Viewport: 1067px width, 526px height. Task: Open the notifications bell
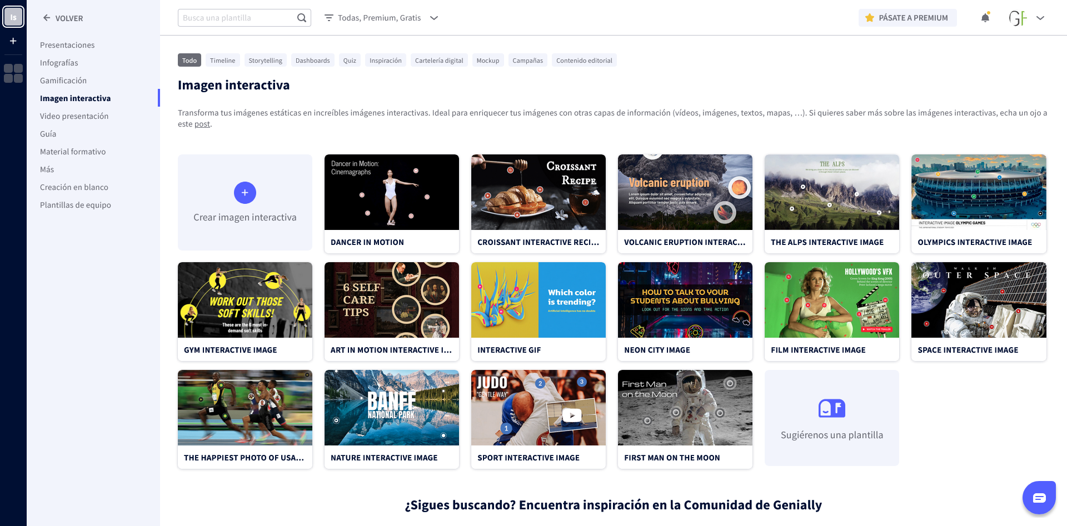point(985,17)
